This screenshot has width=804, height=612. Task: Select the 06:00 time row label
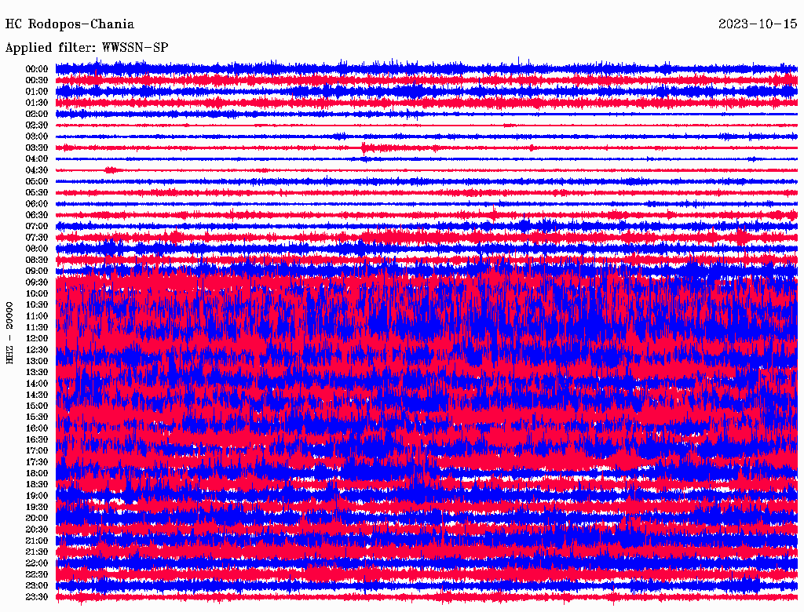point(37,204)
